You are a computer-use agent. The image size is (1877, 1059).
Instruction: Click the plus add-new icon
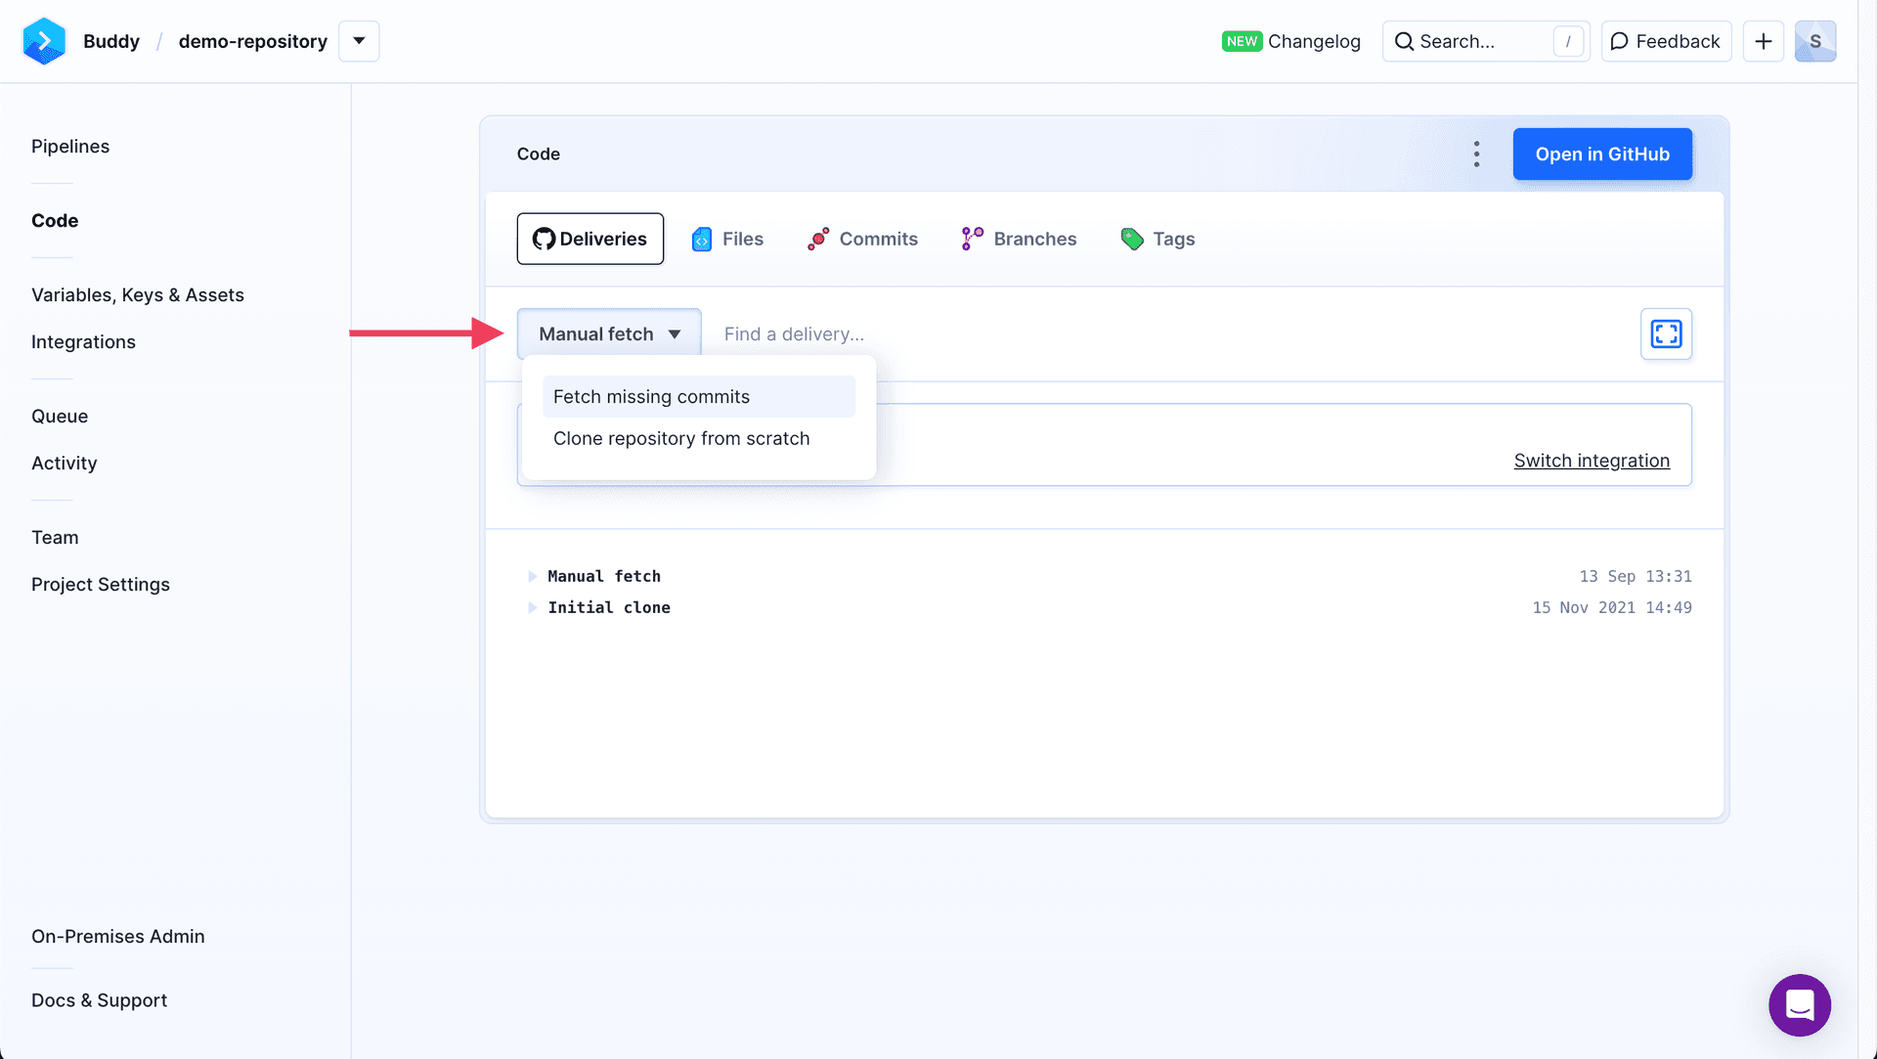click(x=1763, y=41)
